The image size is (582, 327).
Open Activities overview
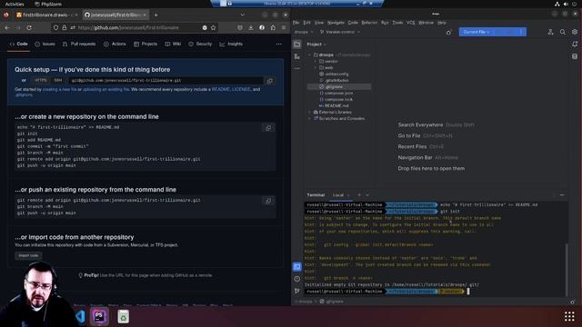click(15, 4)
